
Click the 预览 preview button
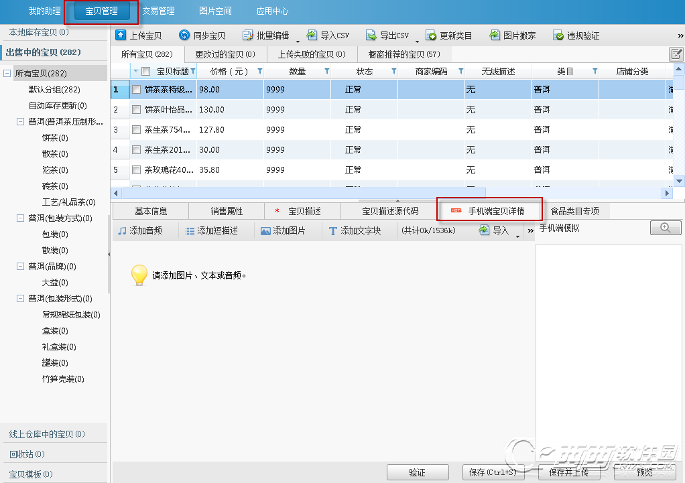coord(644,472)
